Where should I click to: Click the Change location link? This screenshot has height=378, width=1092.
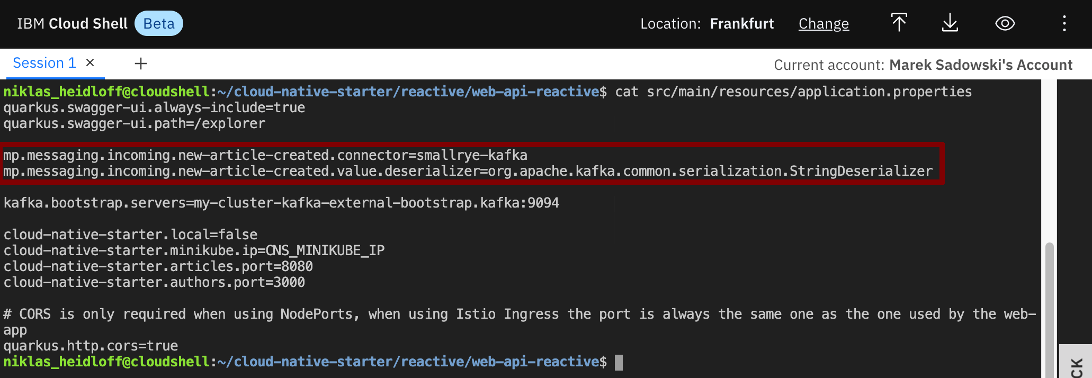pyautogui.click(x=824, y=24)
